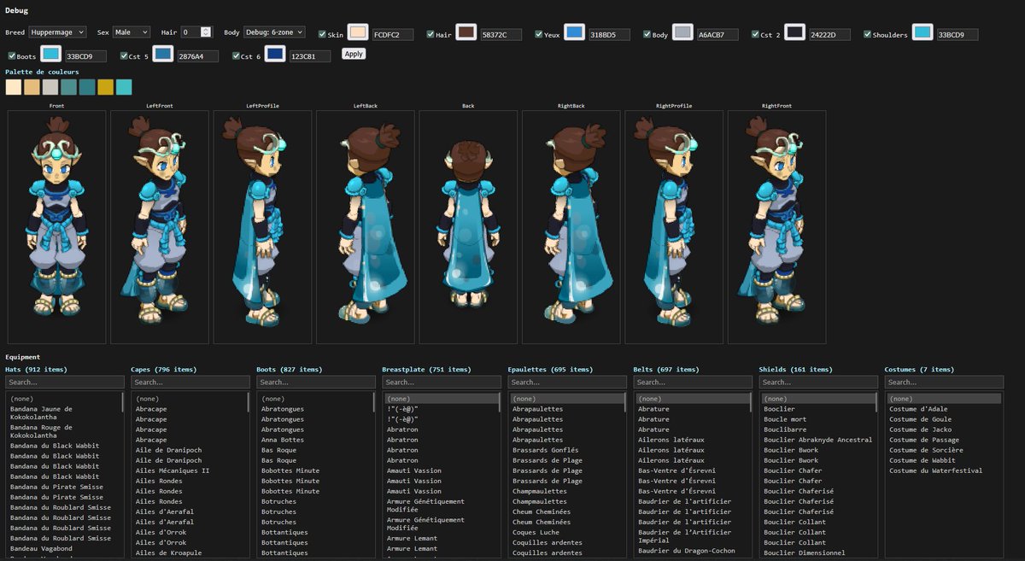Select Boucle mort shield
Image resolution: width=1025 pixels, height=561 pixels.
[817, 419]
